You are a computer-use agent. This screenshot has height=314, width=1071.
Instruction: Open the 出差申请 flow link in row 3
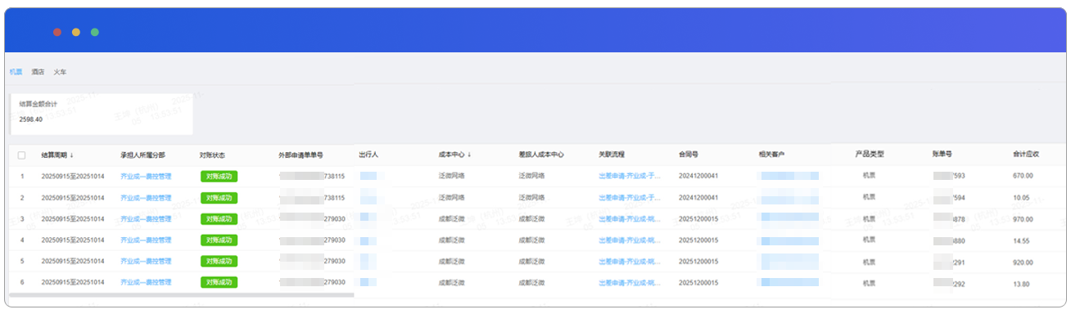pyautogui.click(x=630, y=219)
